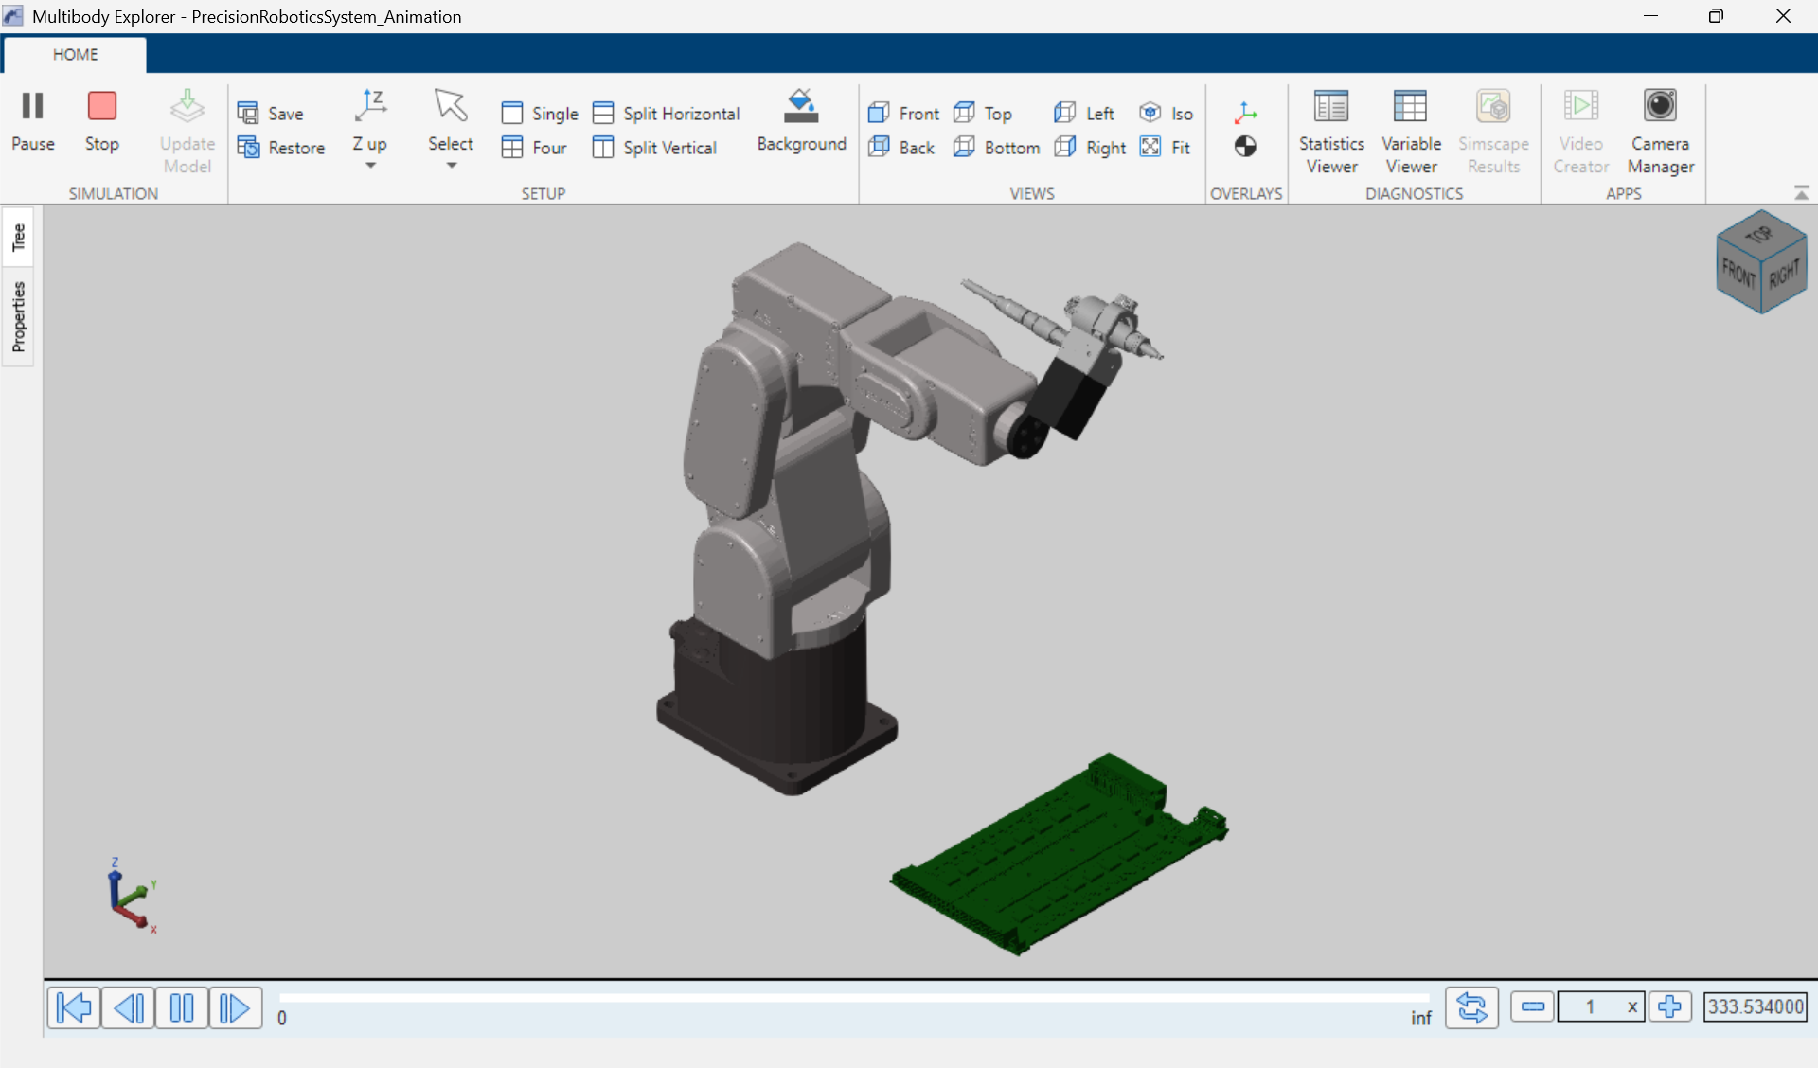1818x1068 pixels.
Task: Pause the running simulation
Action: pyautogui.click(x=33, y=120)
